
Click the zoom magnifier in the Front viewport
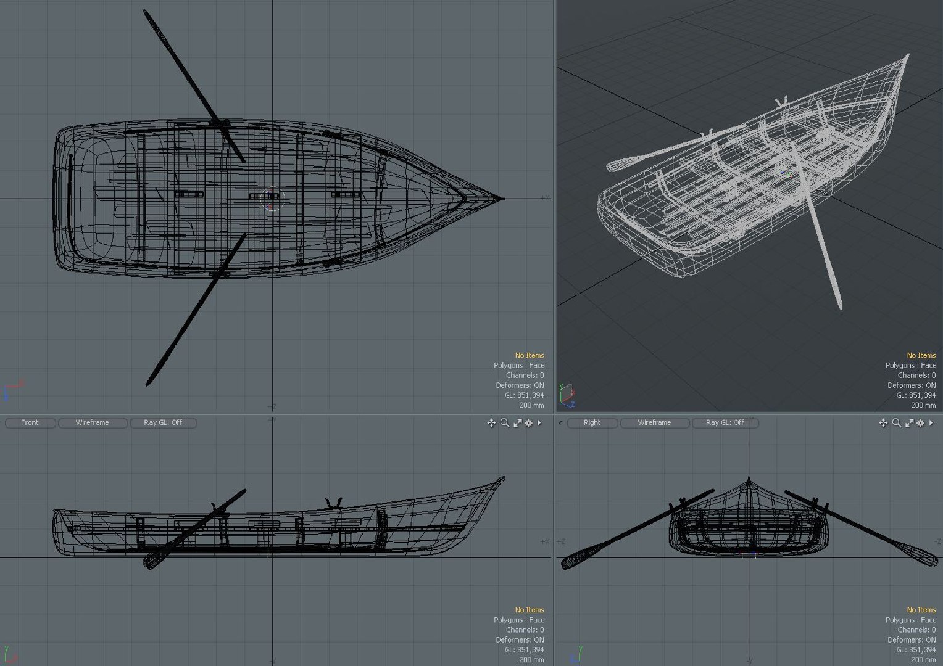(505, 423)
